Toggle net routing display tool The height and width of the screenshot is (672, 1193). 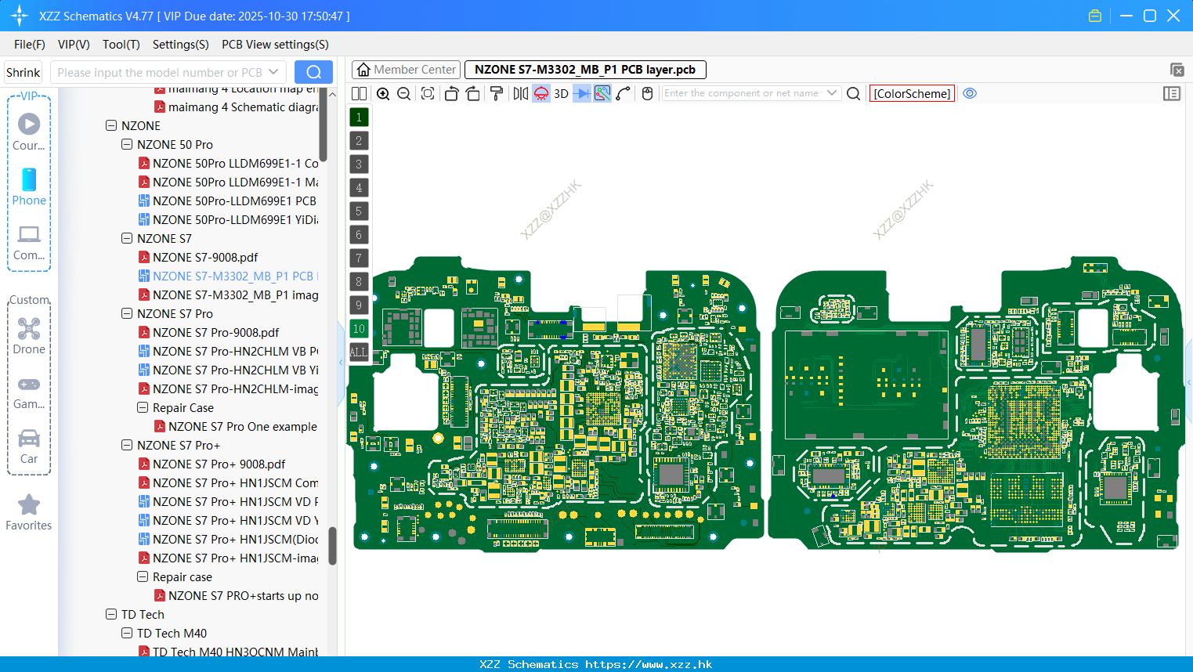602,93
